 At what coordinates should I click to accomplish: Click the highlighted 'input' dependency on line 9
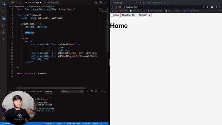(29, 33)
